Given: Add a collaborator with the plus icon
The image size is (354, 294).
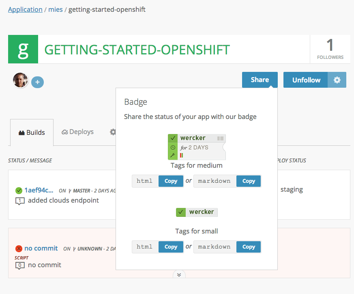Looking at the screenshot, I should click(x=37, y=82).
